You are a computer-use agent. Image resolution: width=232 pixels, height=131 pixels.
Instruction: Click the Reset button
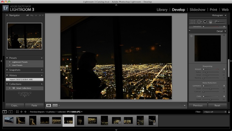point(217,105)
